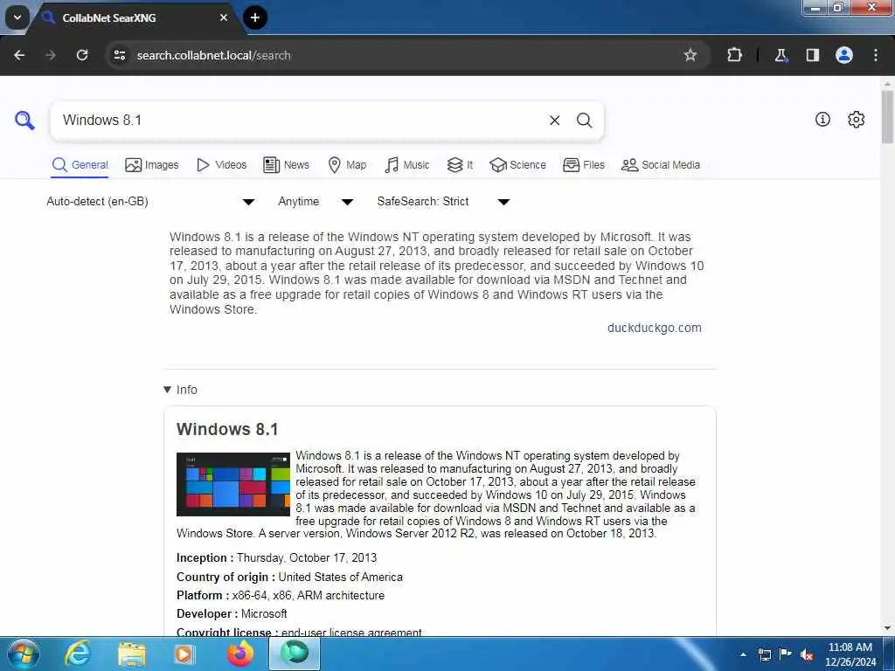Open the SafeSearch: Strict dropdown
Screen dimensions: 895x671
pyautogui.click(x=443, y=202)
